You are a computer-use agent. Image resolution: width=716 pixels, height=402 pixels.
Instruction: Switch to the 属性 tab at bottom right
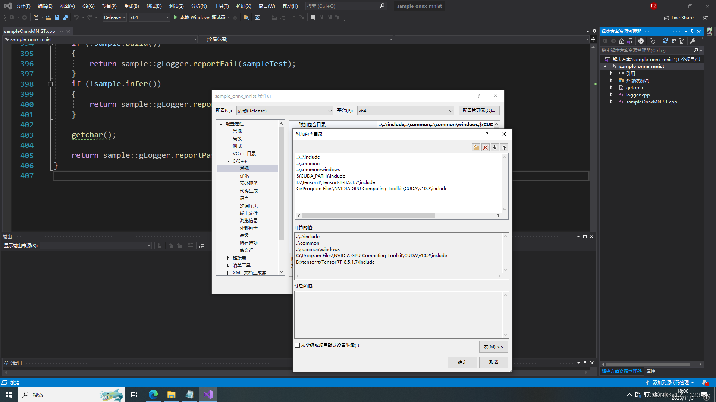pyautogui.click(x=651, y=371)
